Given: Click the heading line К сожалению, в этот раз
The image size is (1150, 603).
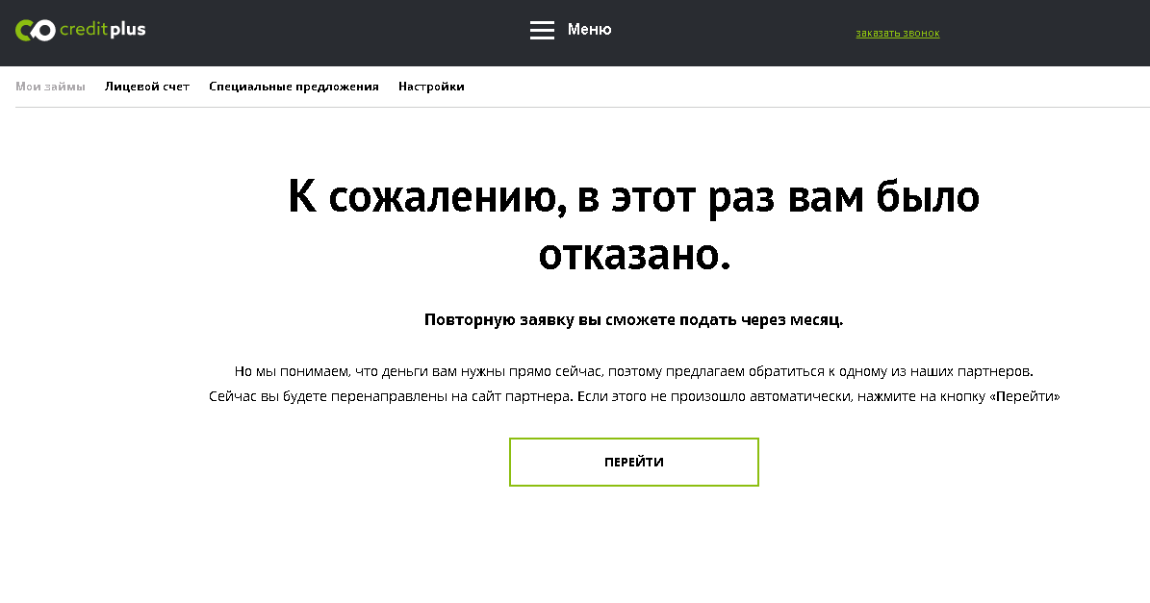Looking at the screenshot, I should coord(633,197).
